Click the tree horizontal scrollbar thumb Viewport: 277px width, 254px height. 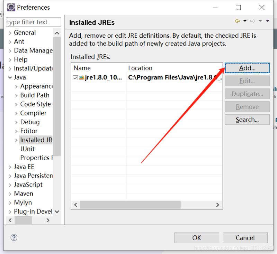(x=23, y=220)
